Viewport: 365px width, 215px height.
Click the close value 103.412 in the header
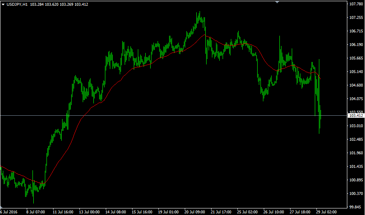point(81,5)
